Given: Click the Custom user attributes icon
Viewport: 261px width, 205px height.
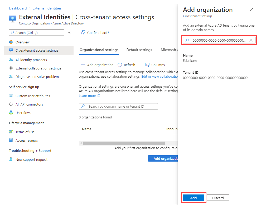Looking at the screenshot, I should [11, 96].
